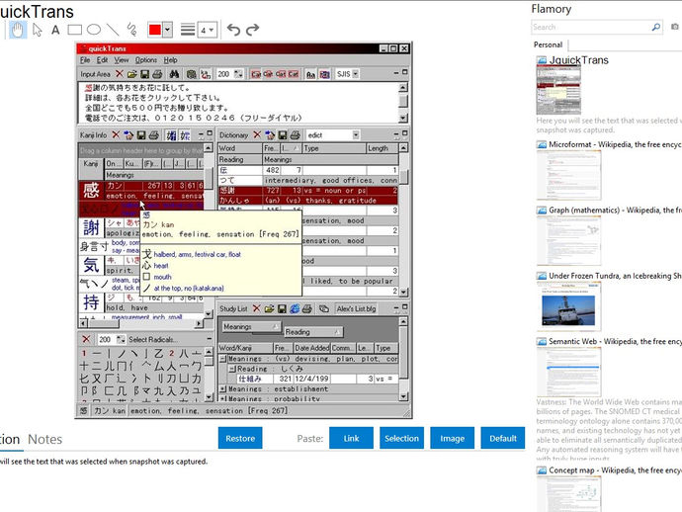Collapse the Reading しくみ group
Viewport: 682px width, 512px height.
pos(232,369)
